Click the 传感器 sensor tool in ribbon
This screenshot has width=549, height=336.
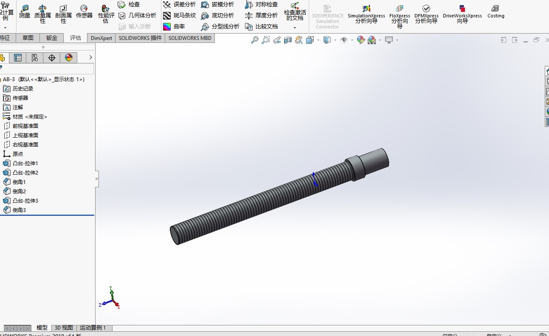(84, 12)
